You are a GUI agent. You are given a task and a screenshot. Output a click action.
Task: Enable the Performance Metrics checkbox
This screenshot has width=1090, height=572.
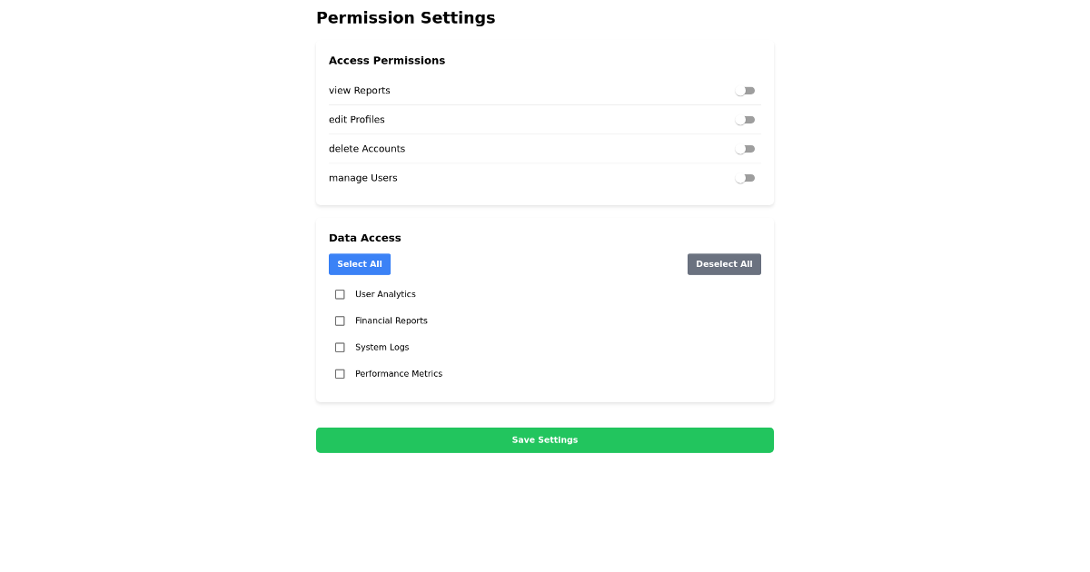(x=340, y=373)
